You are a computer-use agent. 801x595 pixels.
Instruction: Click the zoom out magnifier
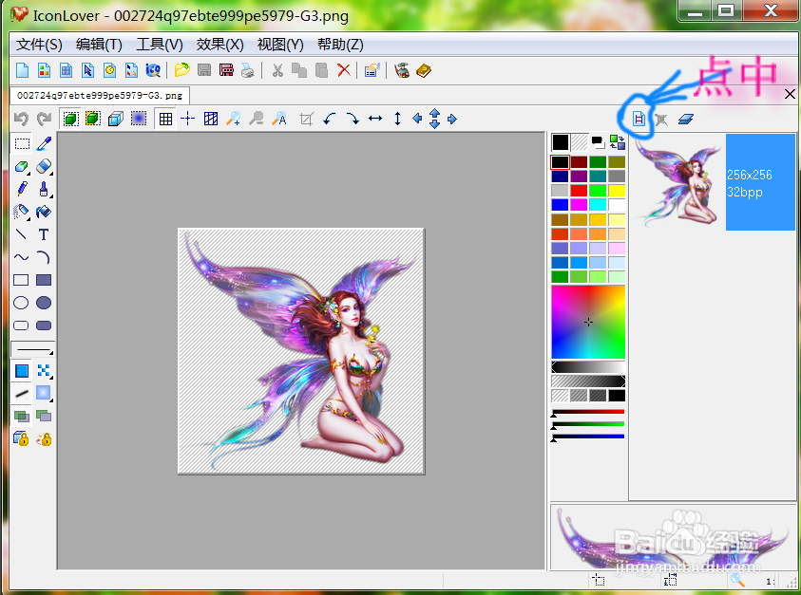click(256, 119)
